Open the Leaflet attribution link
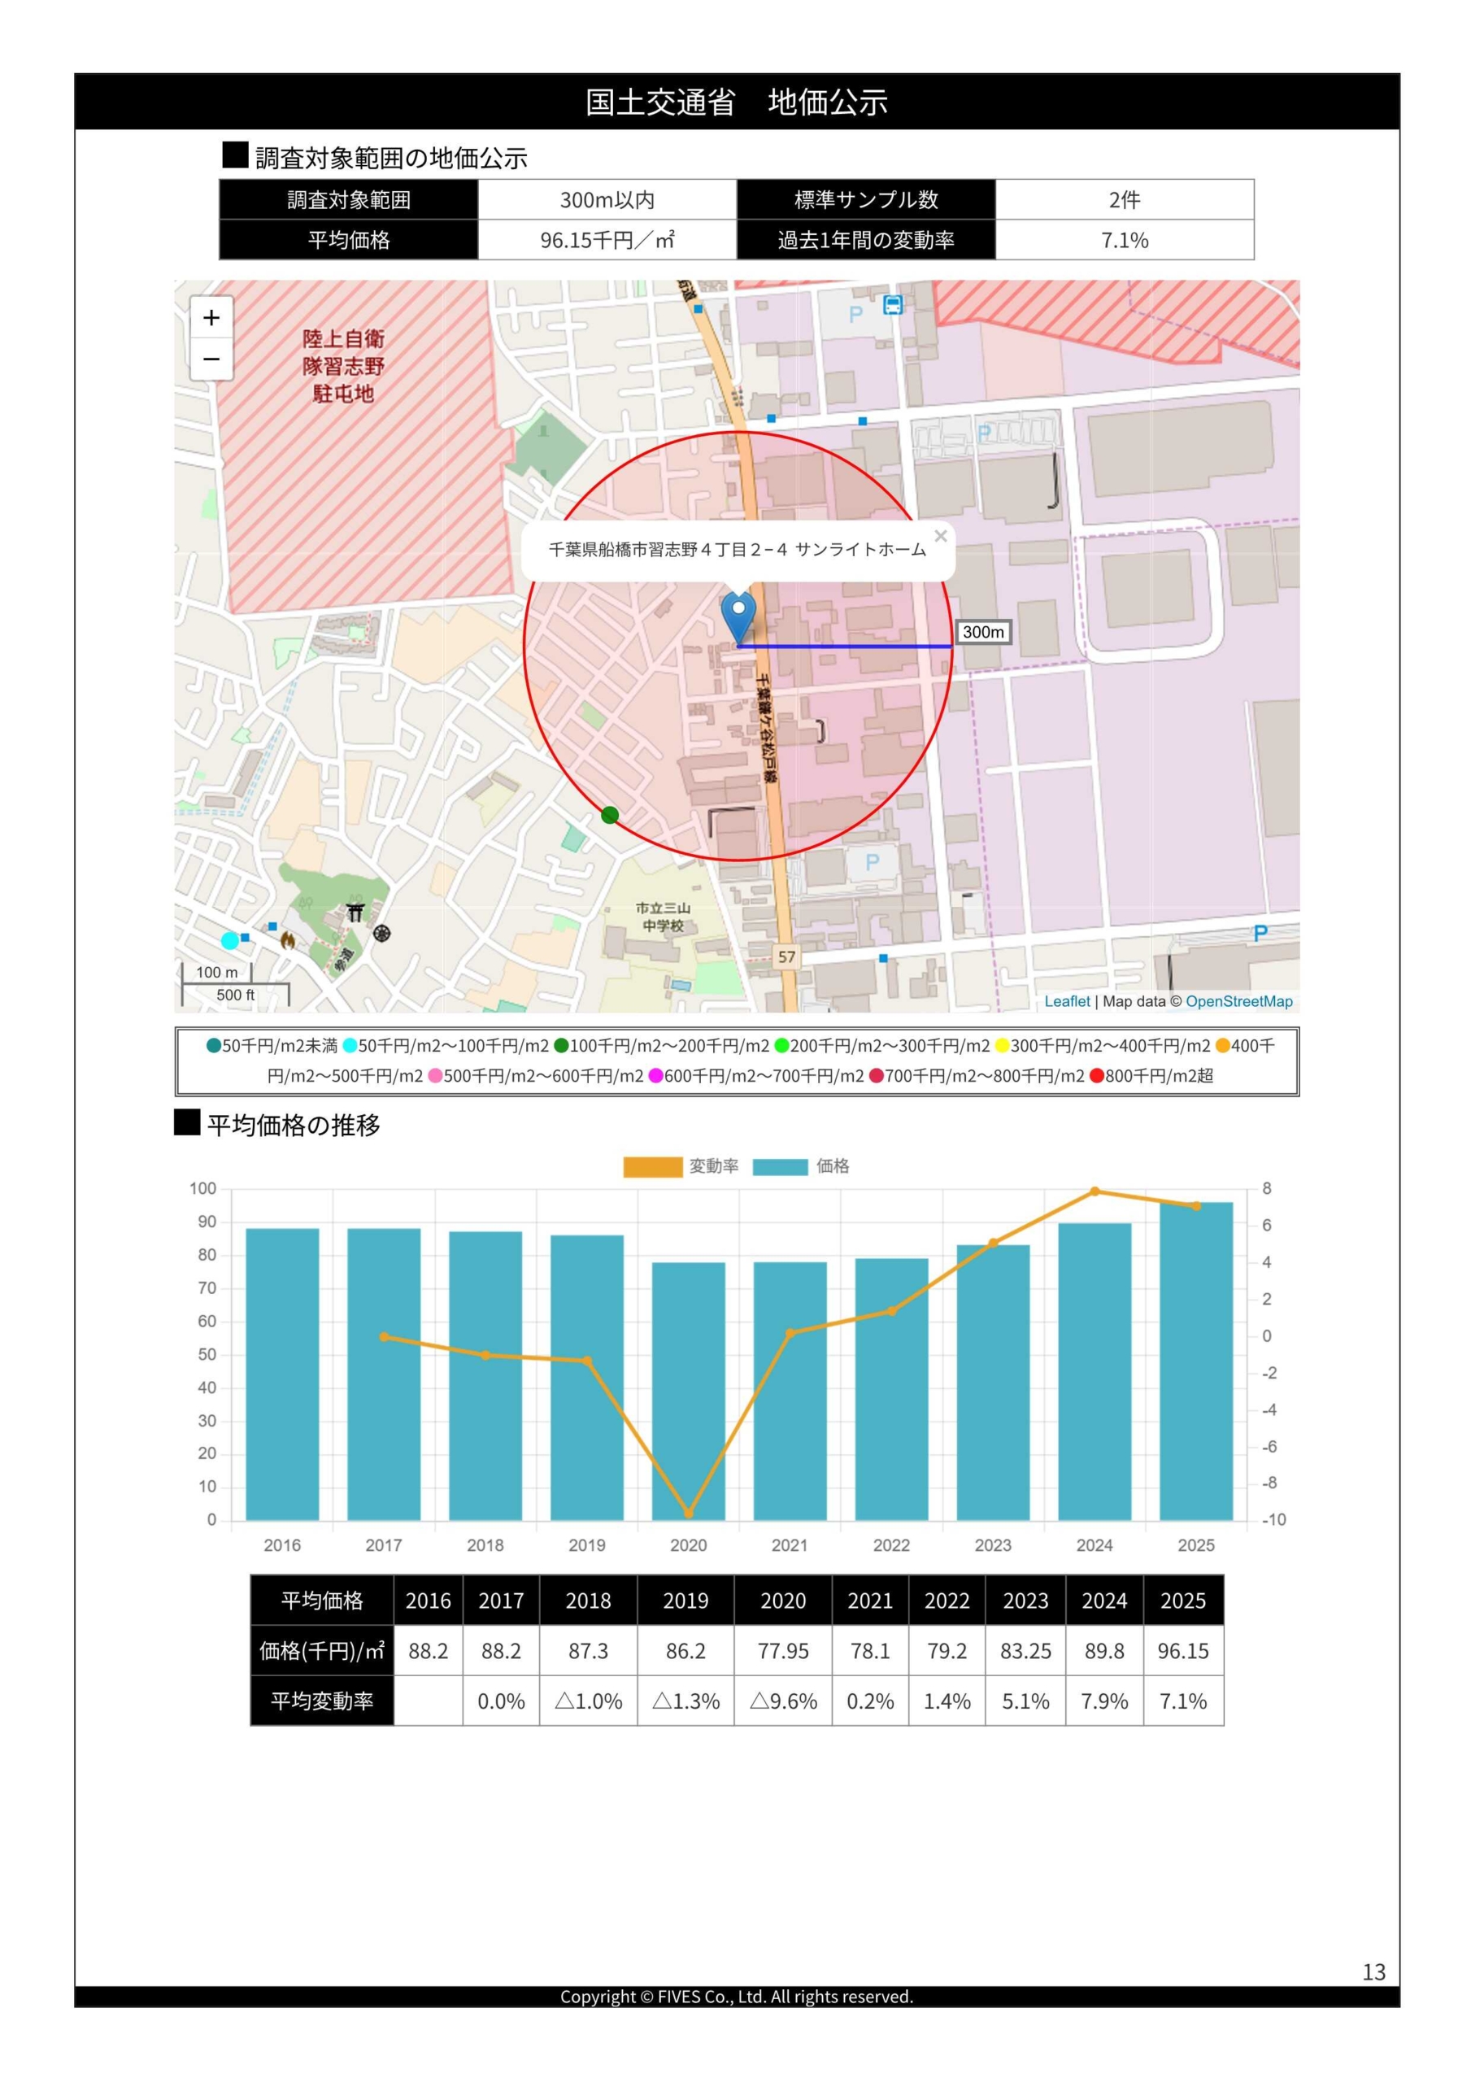 click(x=1067, y=1001)
